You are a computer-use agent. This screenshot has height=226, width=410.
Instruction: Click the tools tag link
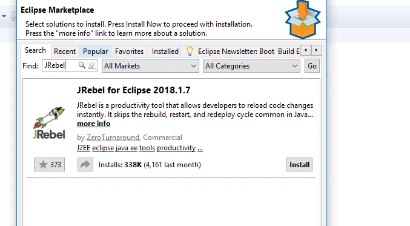point(147,148)
